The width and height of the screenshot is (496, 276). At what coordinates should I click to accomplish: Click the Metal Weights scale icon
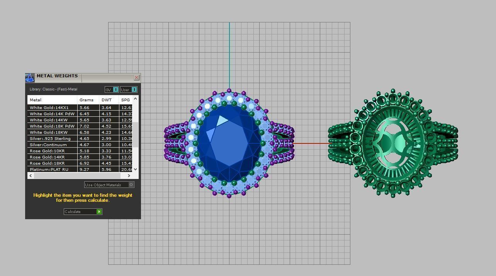coord(30,78)
